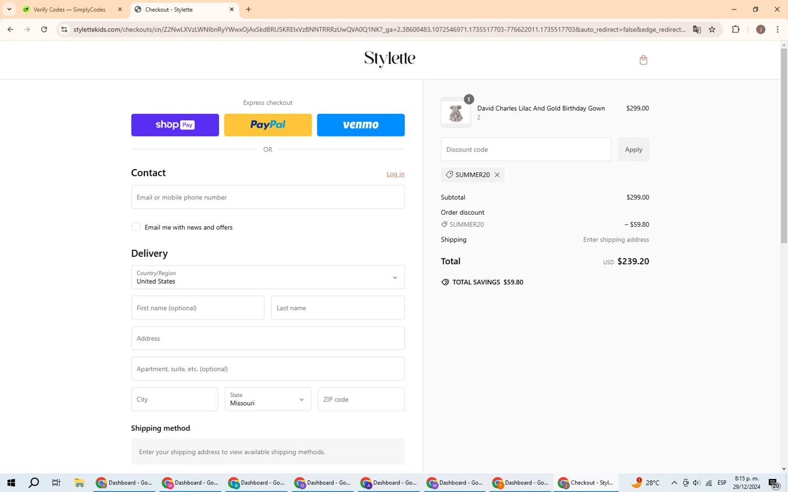This screenshot has width=788, height=492.
Task: Open Chrome three-dot menu
Action: tap(777, 29)
